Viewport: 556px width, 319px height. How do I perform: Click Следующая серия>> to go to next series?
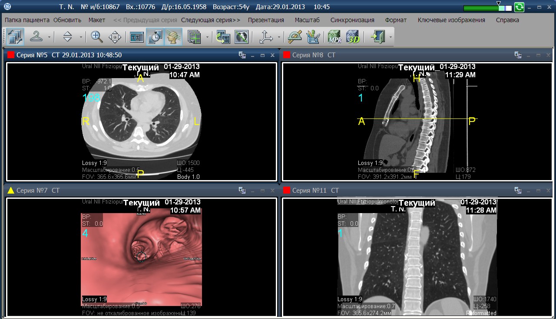coord(211,20)
